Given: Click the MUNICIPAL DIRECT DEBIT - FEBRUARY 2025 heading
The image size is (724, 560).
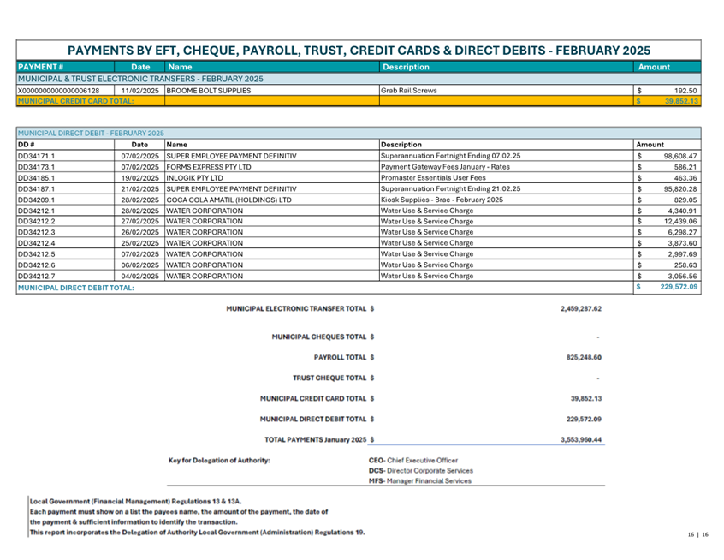Looking at the screenshot, I should pyautogui.click(x=91, y=133).
